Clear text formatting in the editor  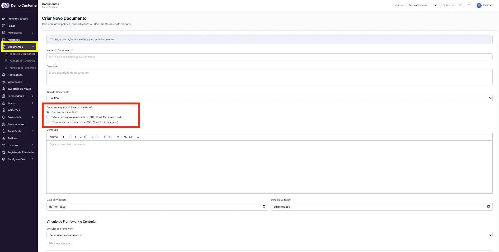[x=138, y=137]
